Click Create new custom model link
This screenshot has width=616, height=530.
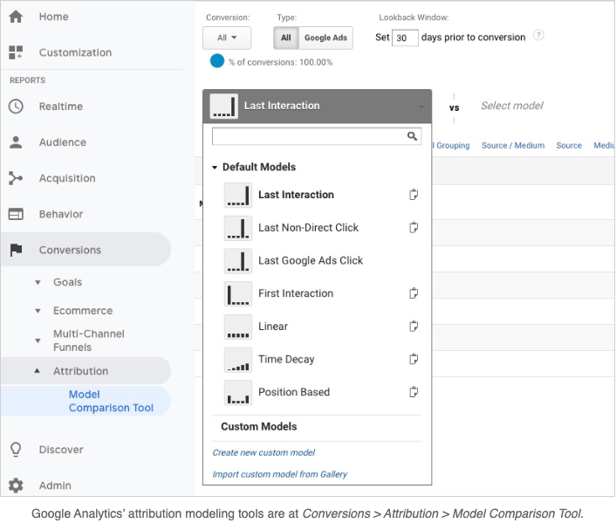[264, 452]
